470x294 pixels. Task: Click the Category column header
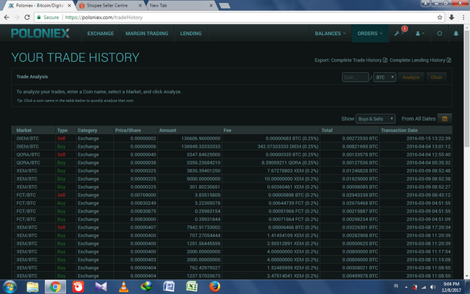(87, 130)
